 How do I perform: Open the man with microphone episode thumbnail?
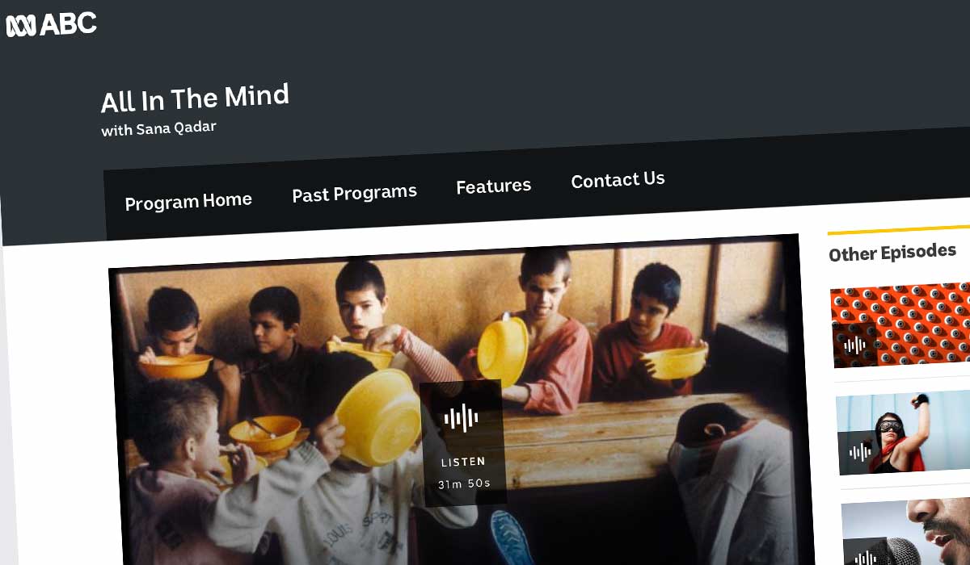(x=906, y=533)
